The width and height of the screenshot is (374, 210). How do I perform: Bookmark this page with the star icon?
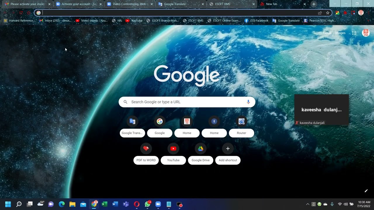[x=328, y=13]
